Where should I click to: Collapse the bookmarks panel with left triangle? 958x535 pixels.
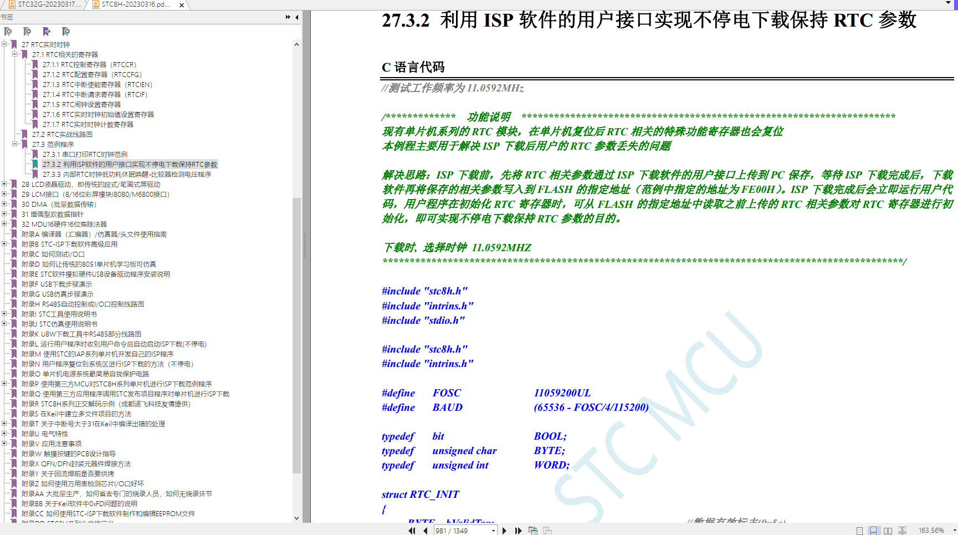pos(297,17)
